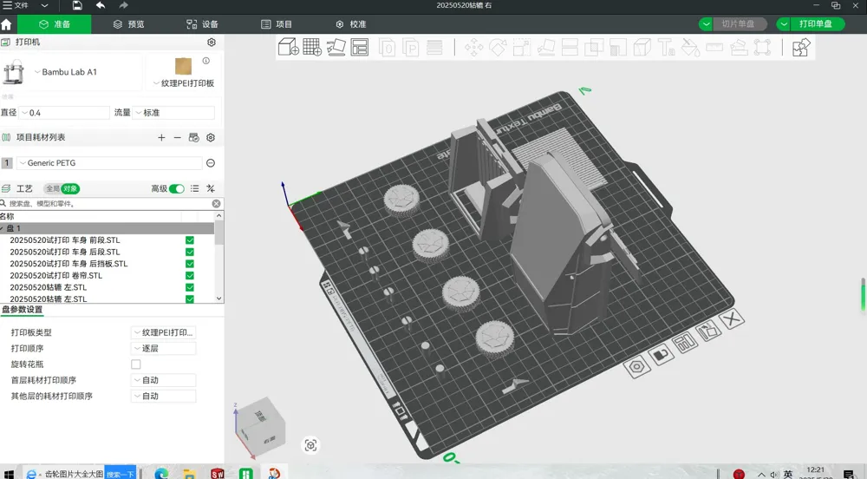This screenshot has height=479, width=867.
Task: Enable the 旋转花瓶 checkbox
Action: click(x=135, y=364)
